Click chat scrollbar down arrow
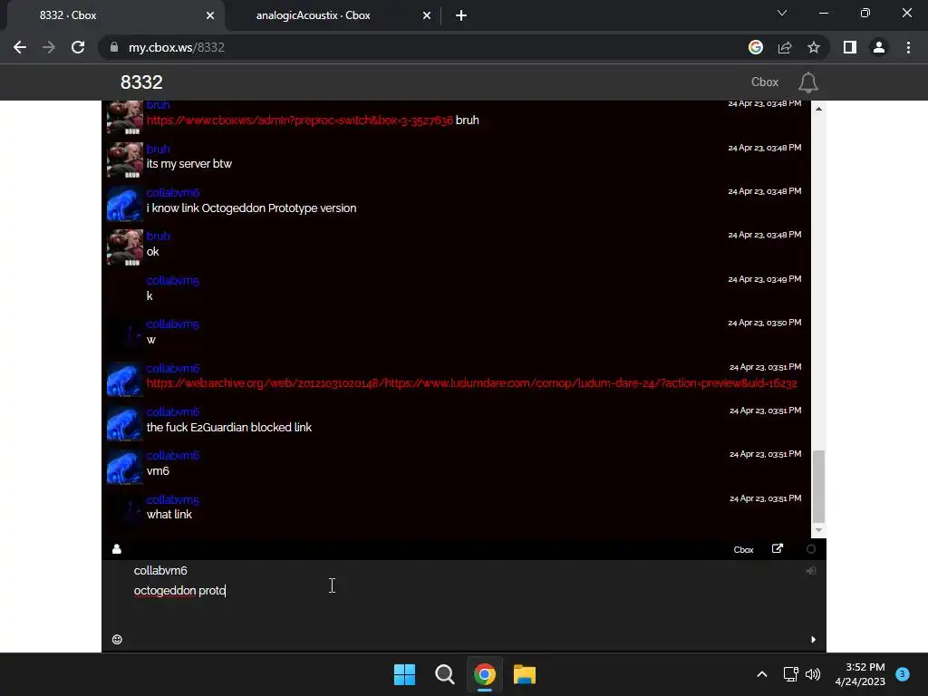The width and height of the screenshot is (928, 696). click(x=818, y=529)
